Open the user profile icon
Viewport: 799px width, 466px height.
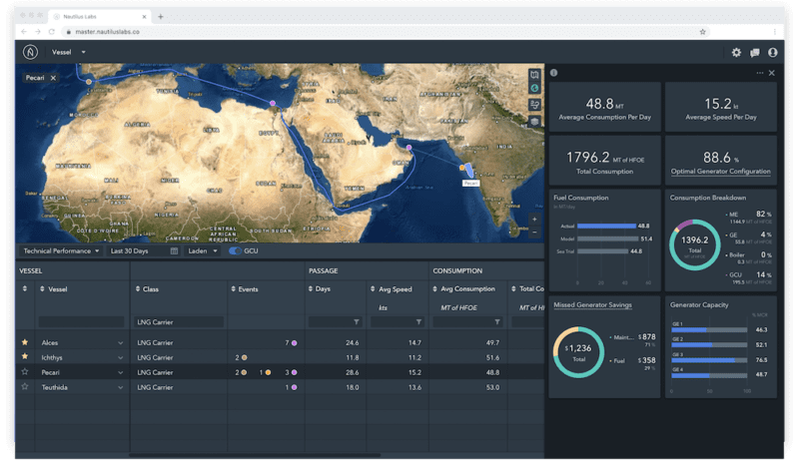coord(772,53)
